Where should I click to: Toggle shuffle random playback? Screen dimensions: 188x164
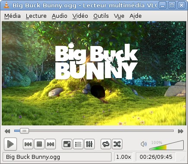click(x=117, y=144)
